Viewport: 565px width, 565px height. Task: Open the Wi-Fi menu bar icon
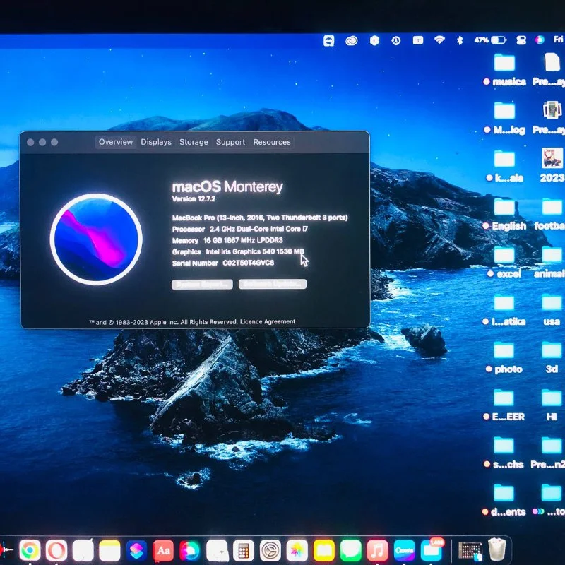point(439,40)
